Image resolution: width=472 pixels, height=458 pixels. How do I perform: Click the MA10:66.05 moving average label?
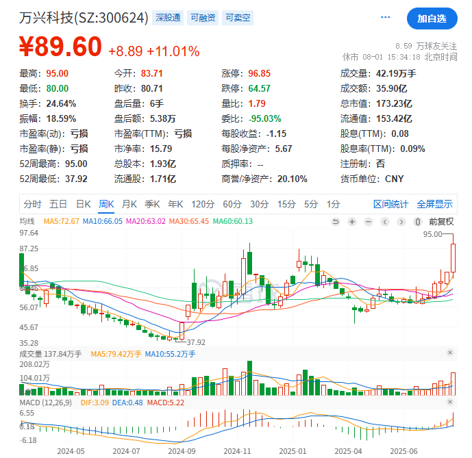103,222
